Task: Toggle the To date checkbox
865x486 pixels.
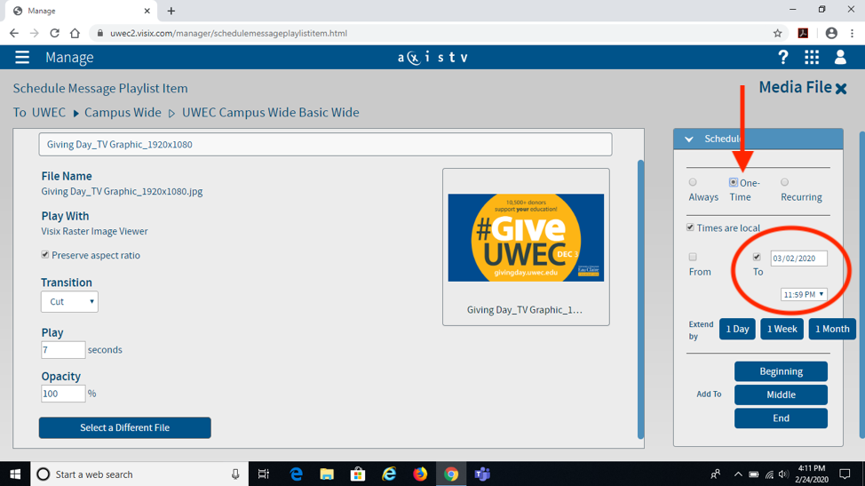Action: pyautogui.click(x=757, y=257)
